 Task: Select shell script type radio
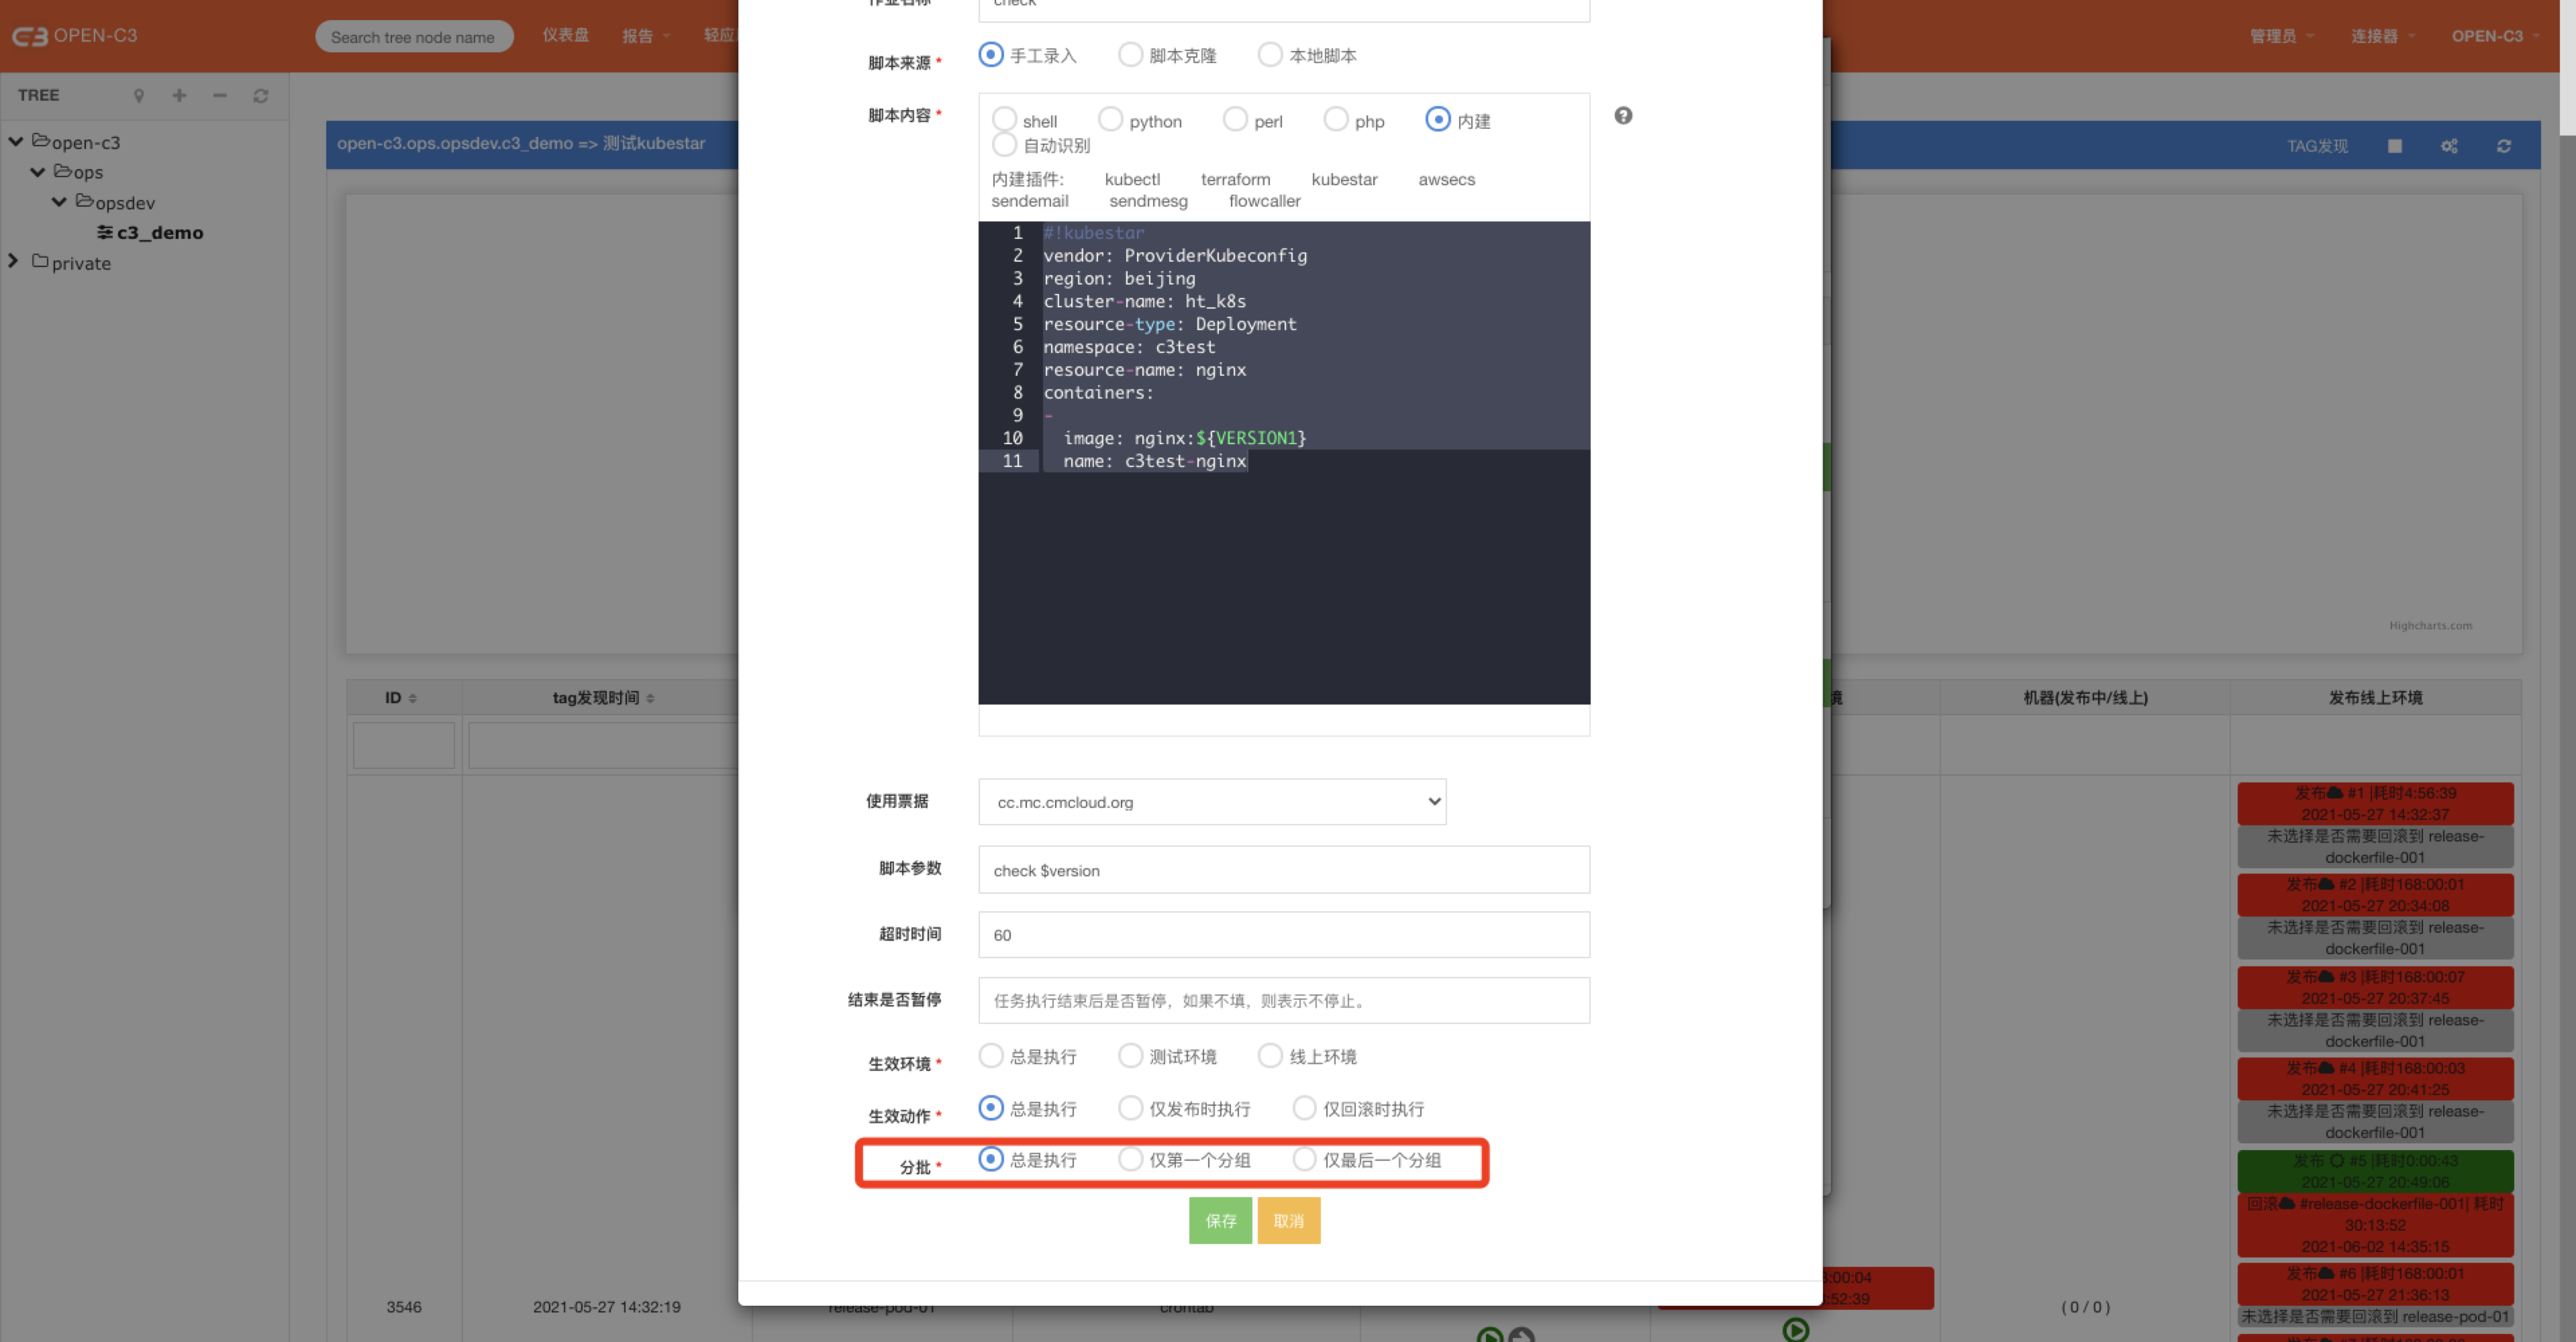[1004, 120]
